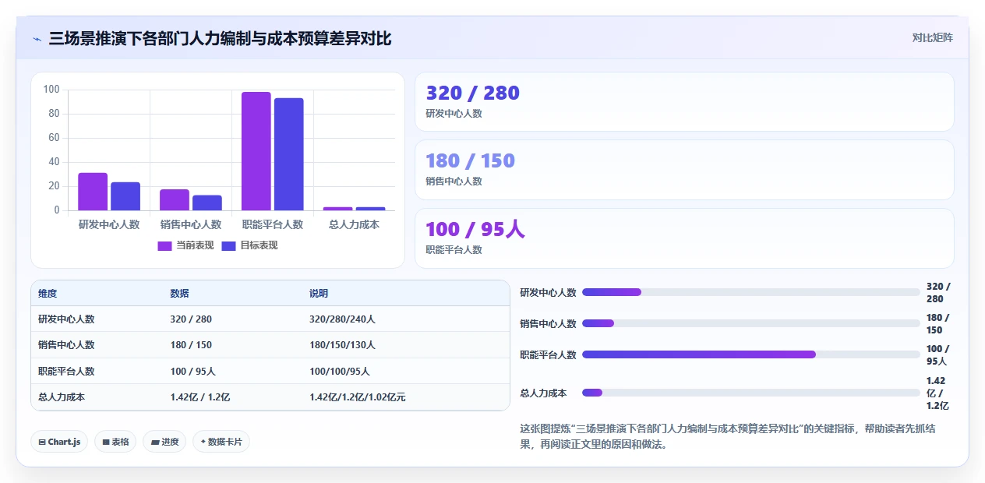985x483 pixels.
Task: Click the 职能平台人数 chart axis label
Action: 273,224
